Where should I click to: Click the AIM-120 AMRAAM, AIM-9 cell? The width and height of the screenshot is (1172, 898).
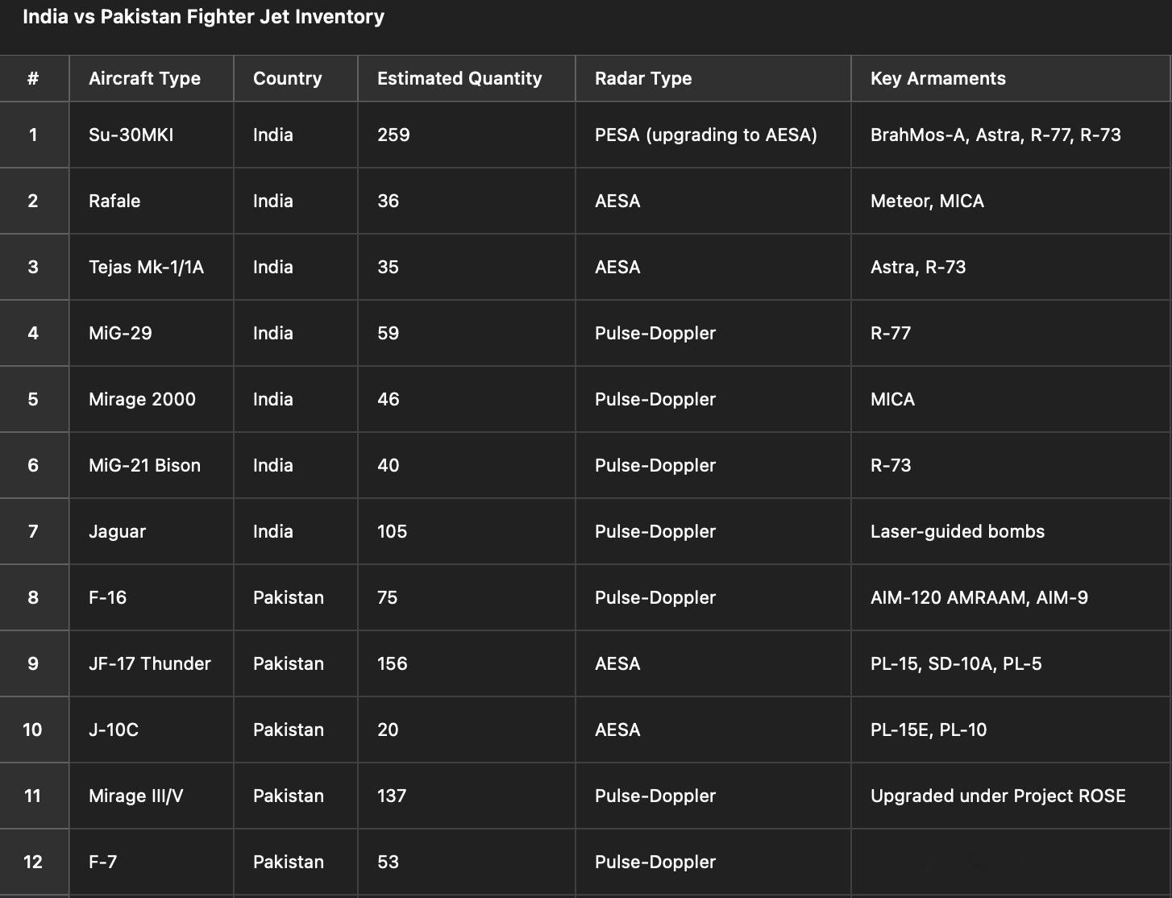pyautogui.click(x=1012, y=597)
